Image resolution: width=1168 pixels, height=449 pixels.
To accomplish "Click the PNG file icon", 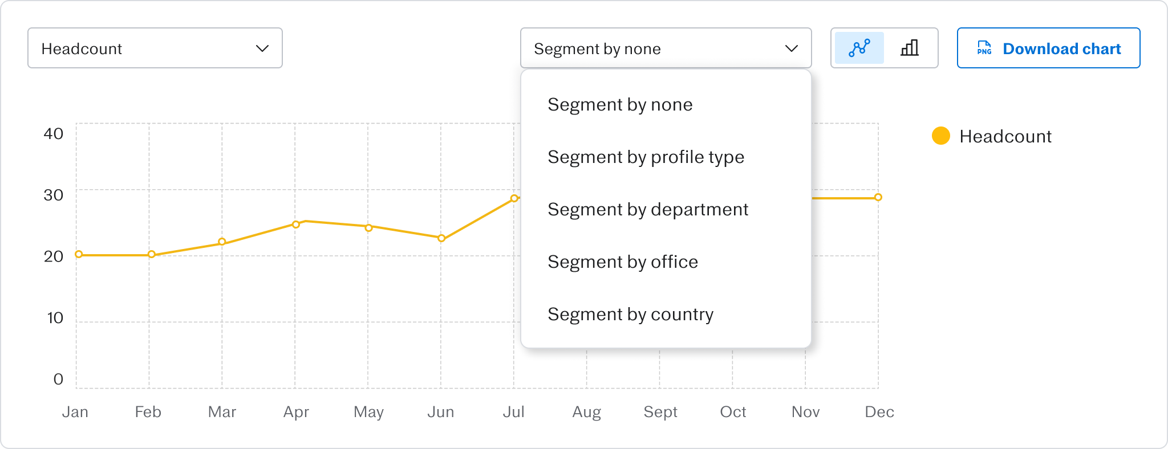I will pos(984,48).
